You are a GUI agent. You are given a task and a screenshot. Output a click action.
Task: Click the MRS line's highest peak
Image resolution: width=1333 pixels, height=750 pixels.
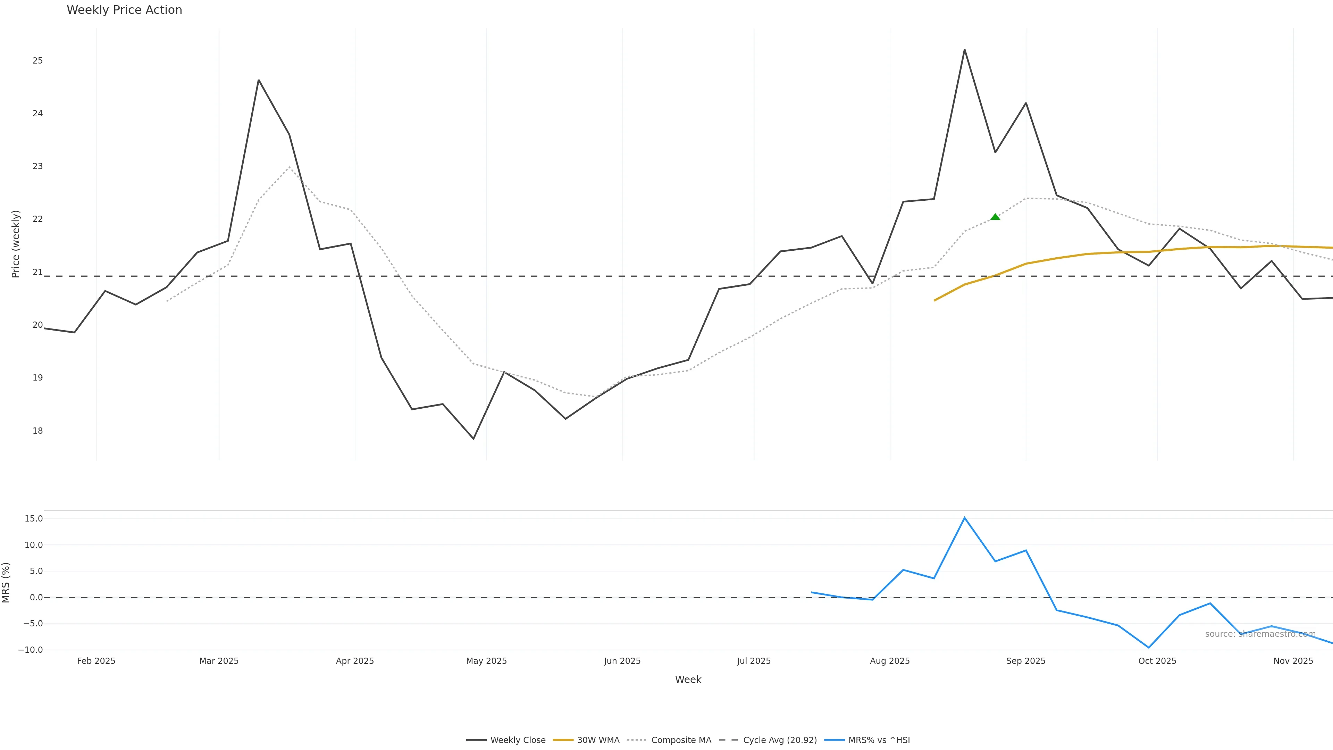(965, 518)
